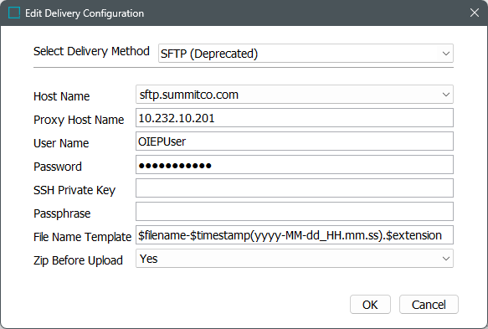Click the Select Delivery Method label
488x329 pixels.
coord(91,51)
